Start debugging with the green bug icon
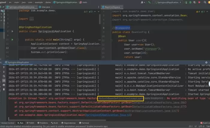This screenshot has height=128, width=210. pyautogui.click(x=190, y=2)
